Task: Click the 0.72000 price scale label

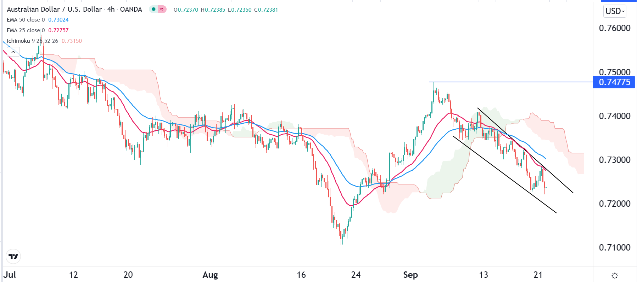Action: [614, 204]
